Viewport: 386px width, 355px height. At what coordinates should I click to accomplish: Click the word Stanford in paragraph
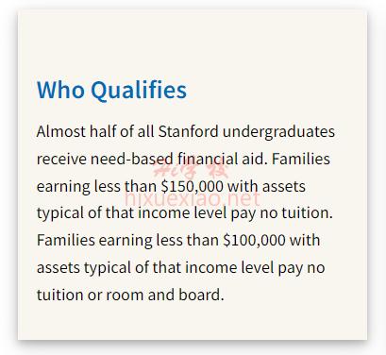(188, 131)
